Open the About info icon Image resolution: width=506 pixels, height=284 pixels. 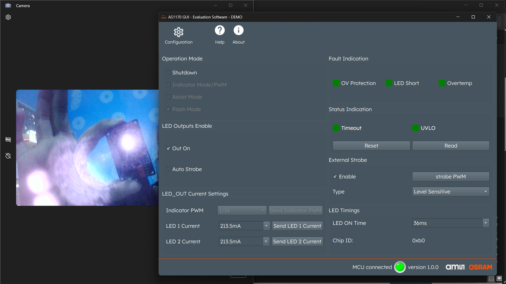pyautogui.click(x=238, y=30)
